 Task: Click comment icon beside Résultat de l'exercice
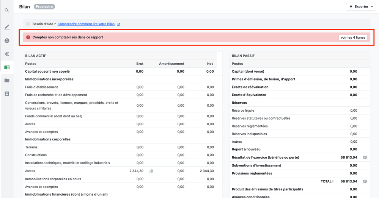(365, 157)
